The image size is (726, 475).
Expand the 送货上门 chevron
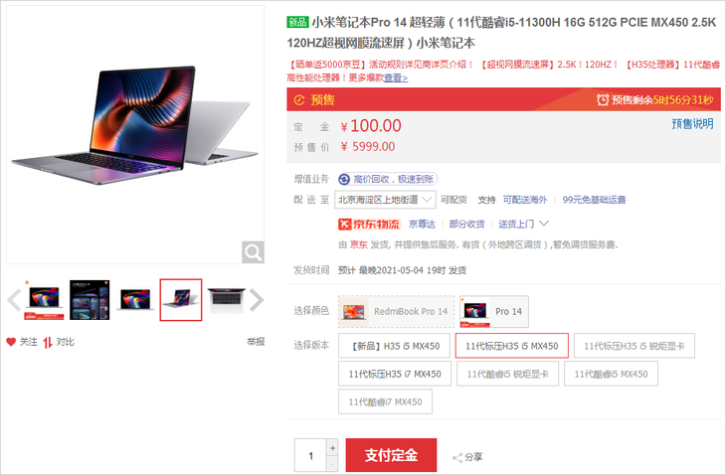pyautogui.click(x=544, y=224)
